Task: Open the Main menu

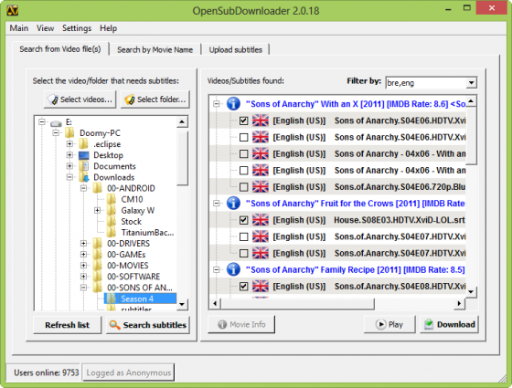Action: click(19, 28)
